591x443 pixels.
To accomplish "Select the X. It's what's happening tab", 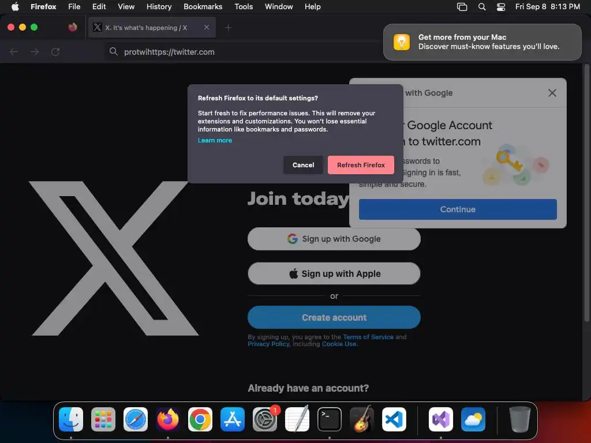I will (x=152, y=28).
